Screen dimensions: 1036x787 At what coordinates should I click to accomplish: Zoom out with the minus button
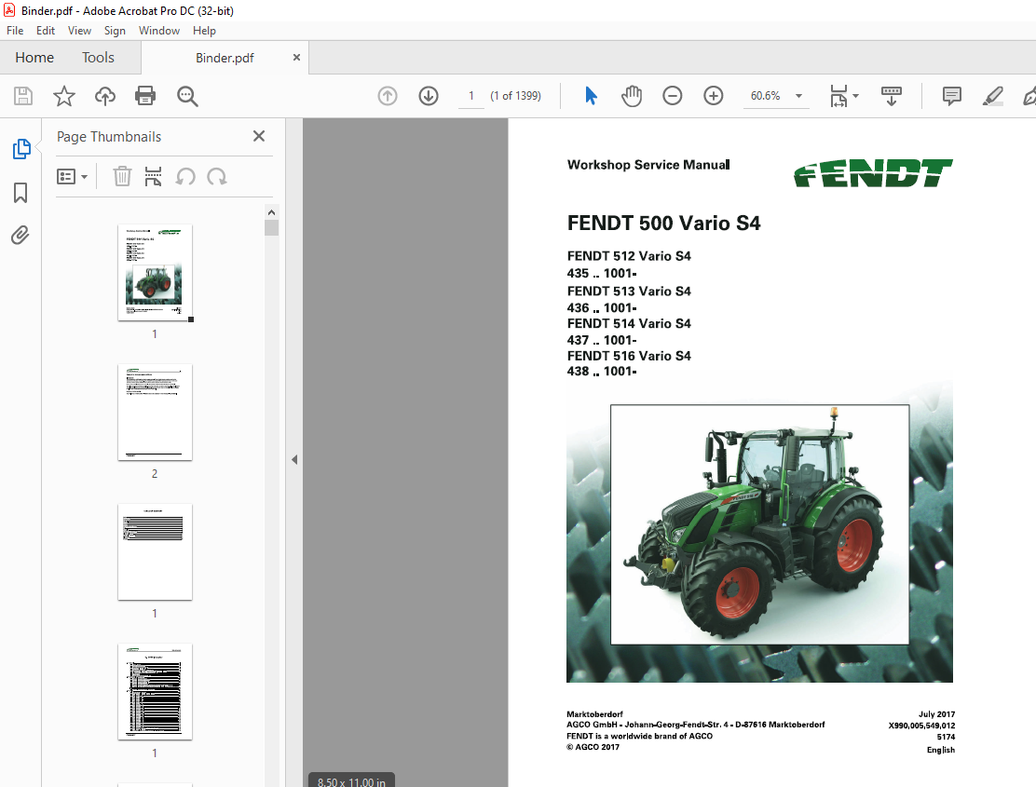point(673,96)
